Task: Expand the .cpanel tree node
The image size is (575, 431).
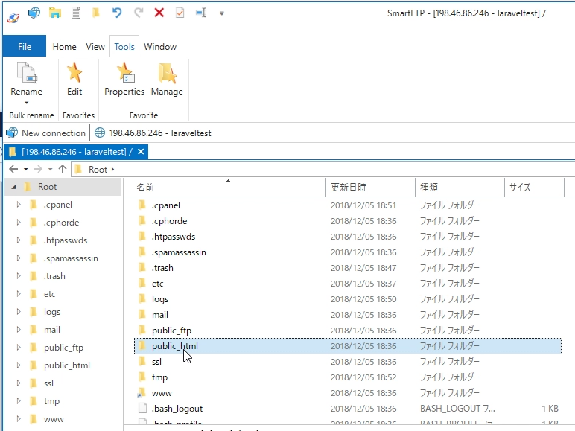Action: pos(19,205)
